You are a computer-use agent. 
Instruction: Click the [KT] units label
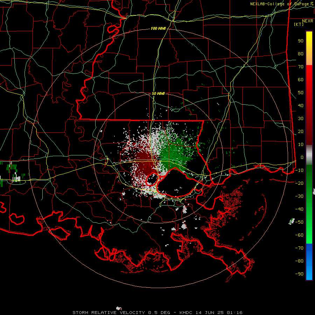point(299,24)
